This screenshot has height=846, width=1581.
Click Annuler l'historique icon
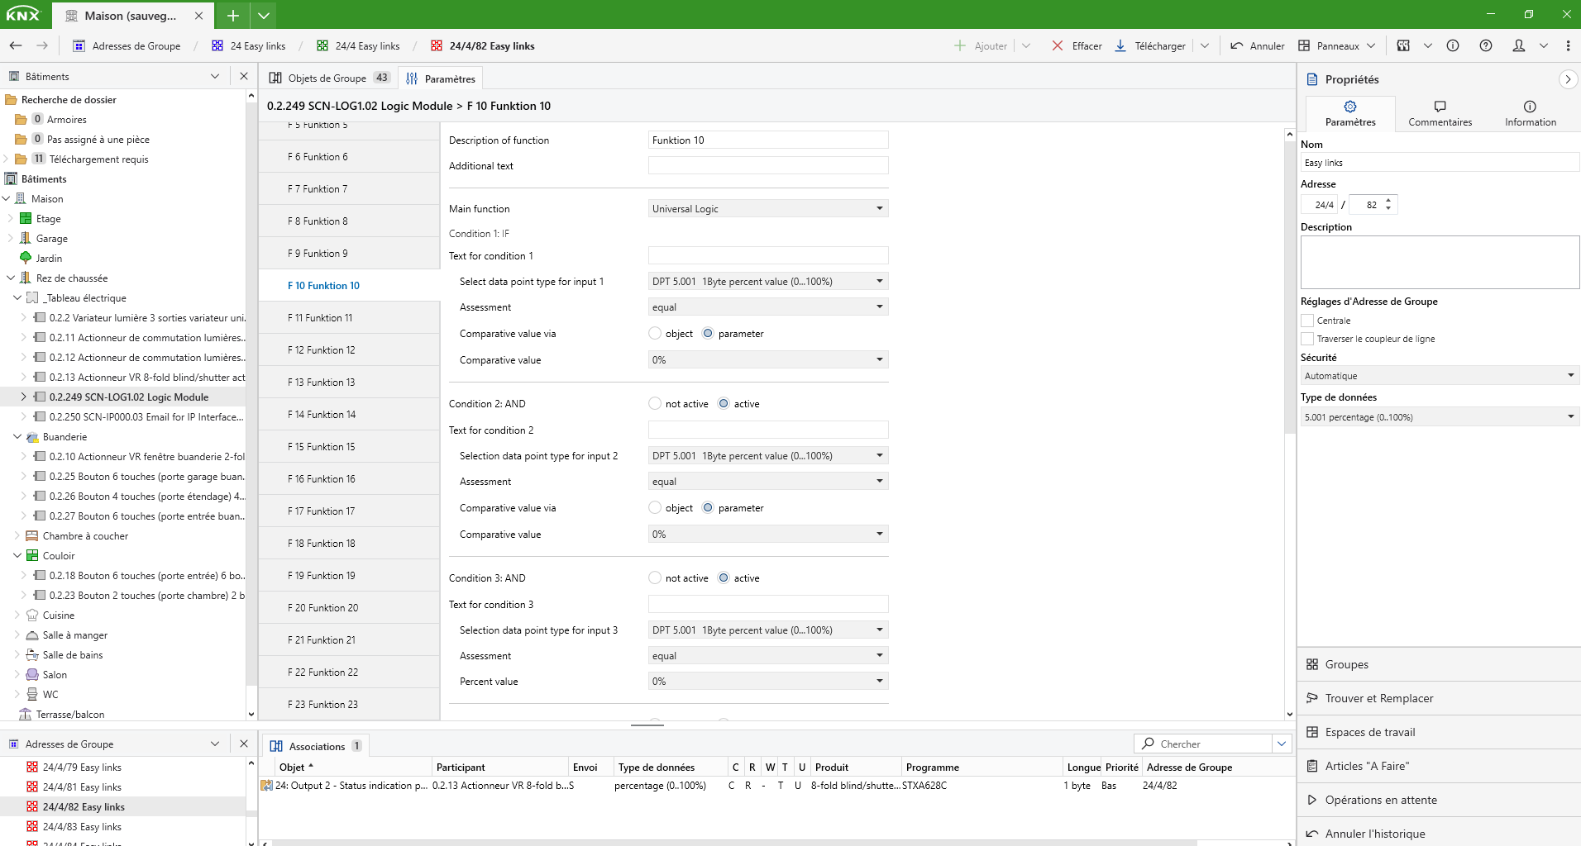tap(1312, 834)
